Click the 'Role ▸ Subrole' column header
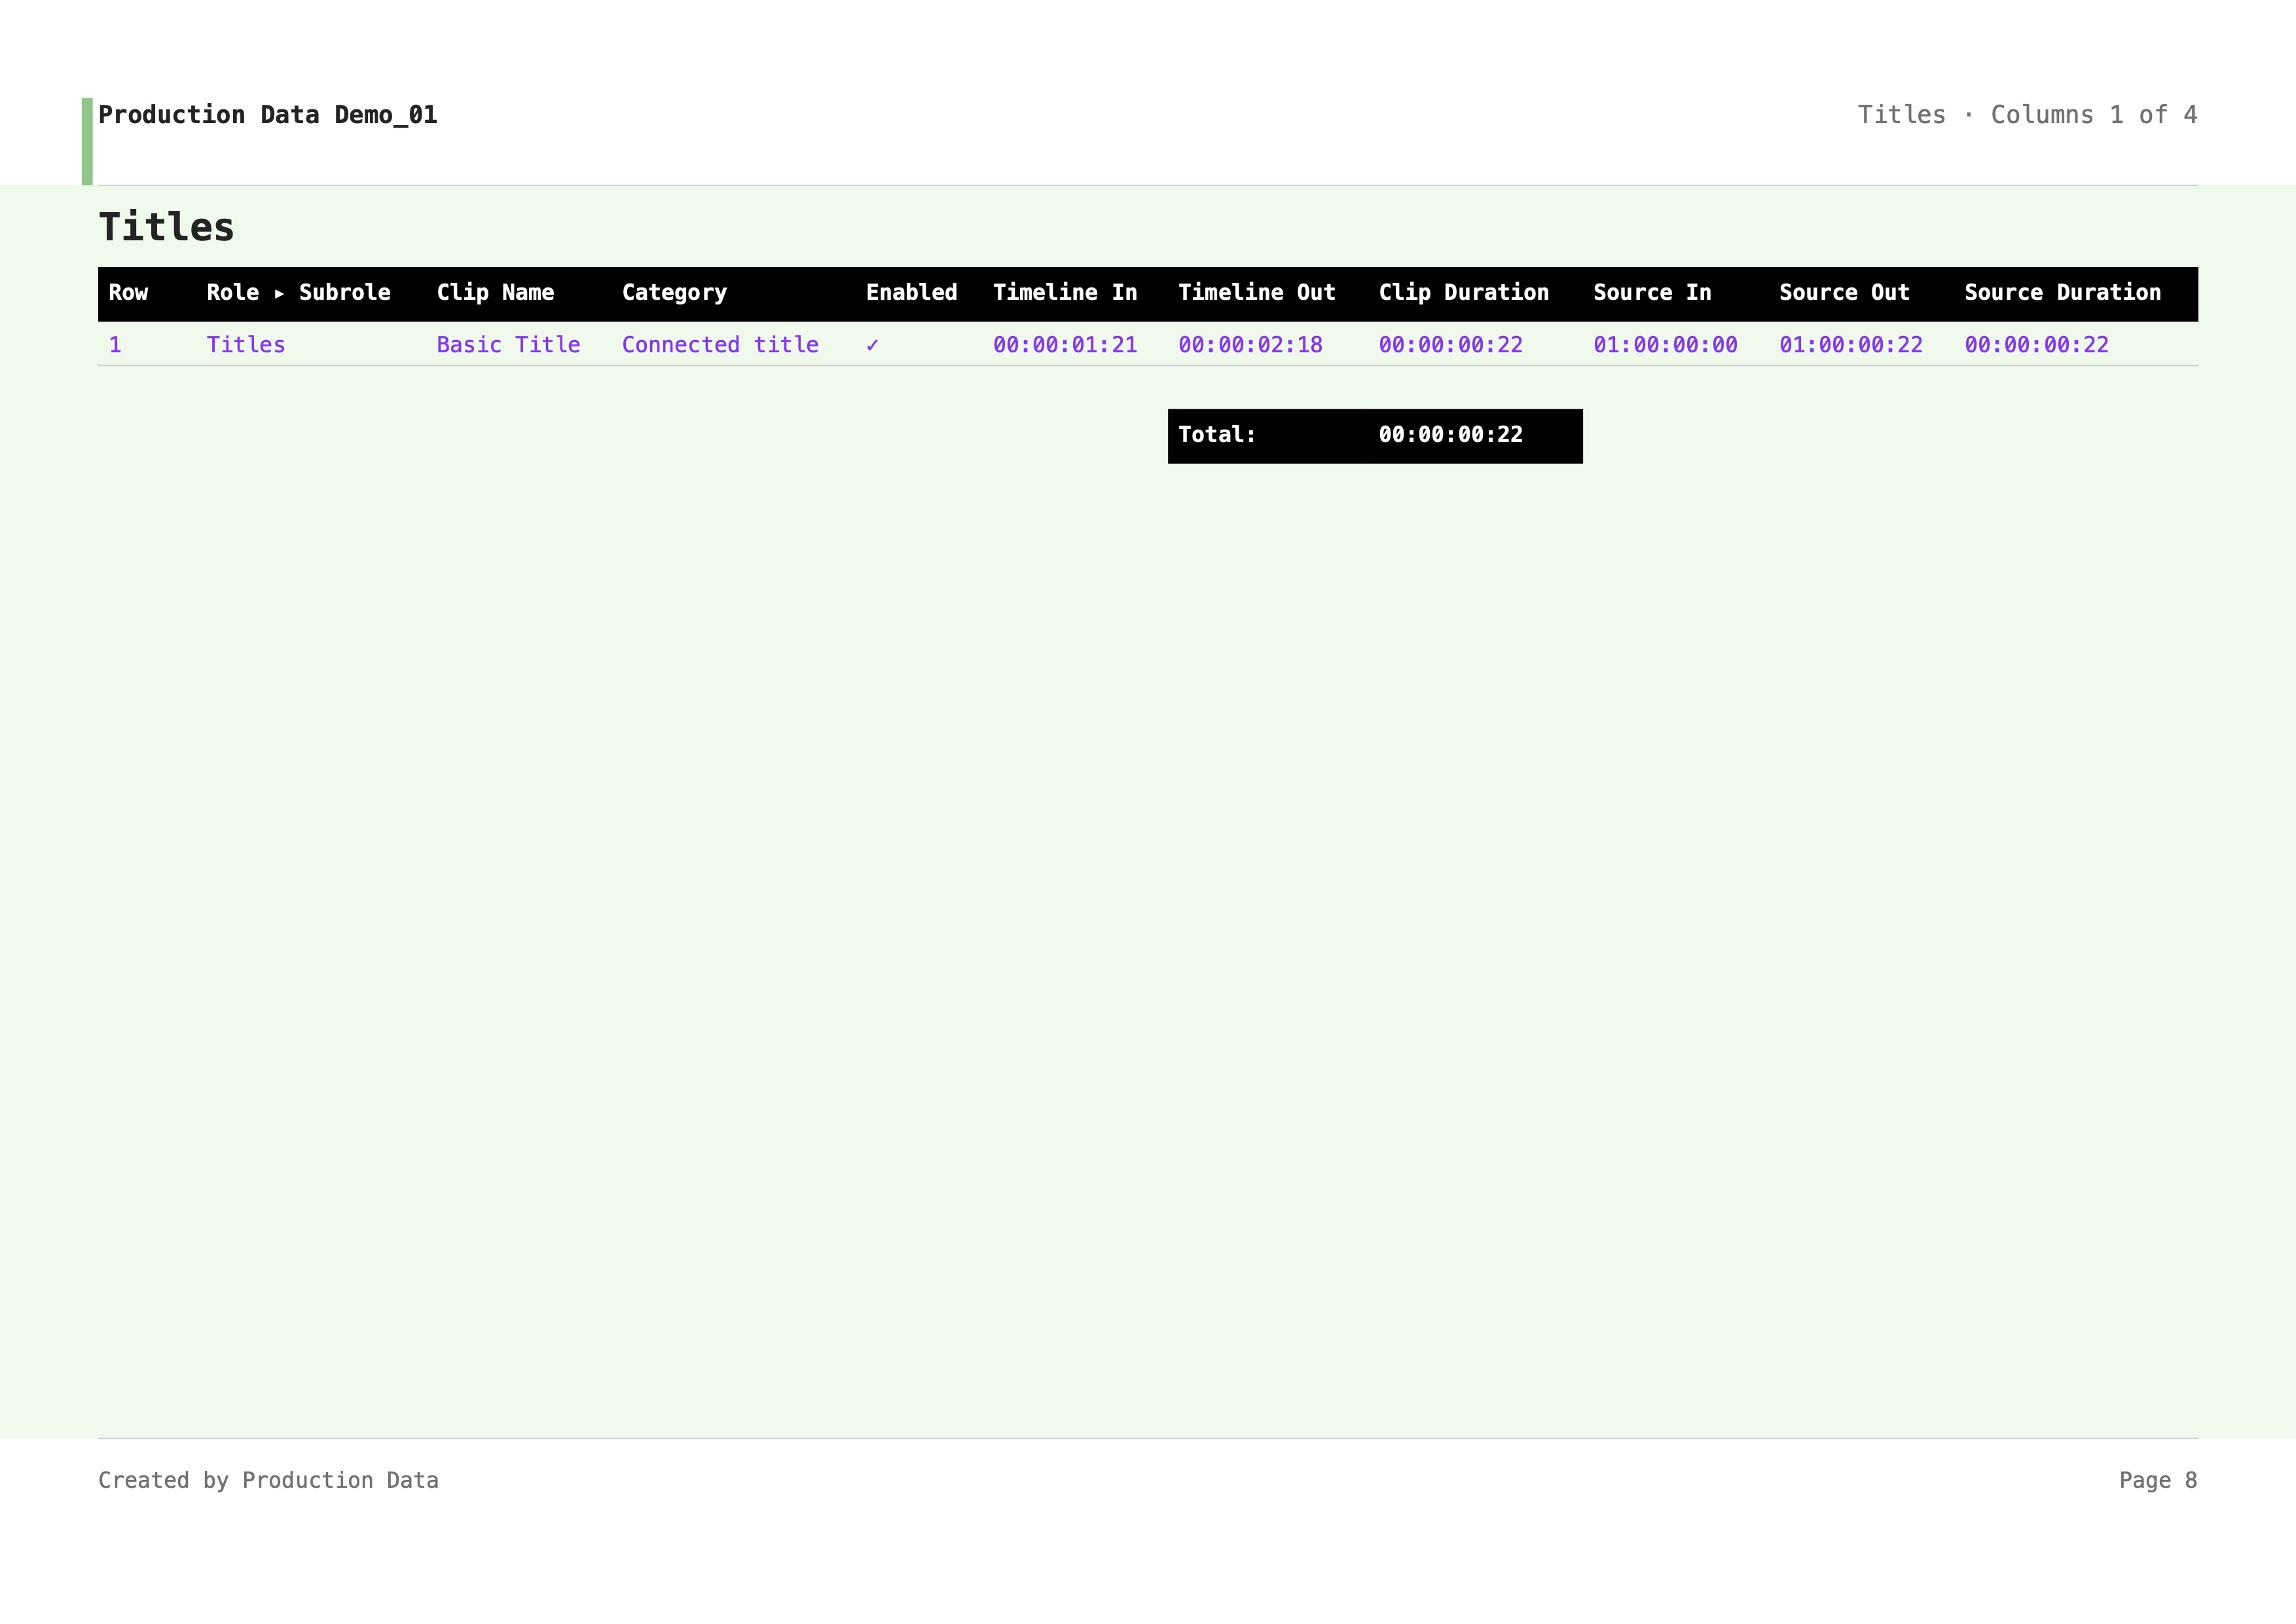The width and height of the screenshot is (2296, 1624). 298,293
